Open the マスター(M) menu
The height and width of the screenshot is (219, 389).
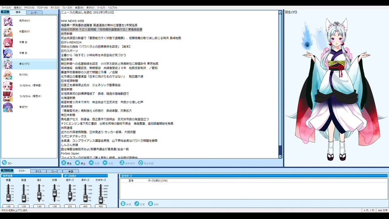43,8
